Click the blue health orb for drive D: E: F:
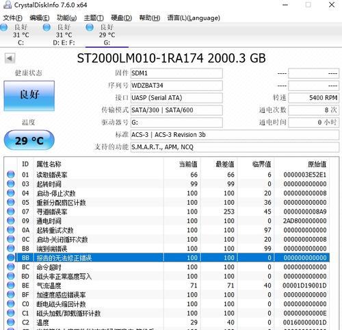 coord(47,27)
